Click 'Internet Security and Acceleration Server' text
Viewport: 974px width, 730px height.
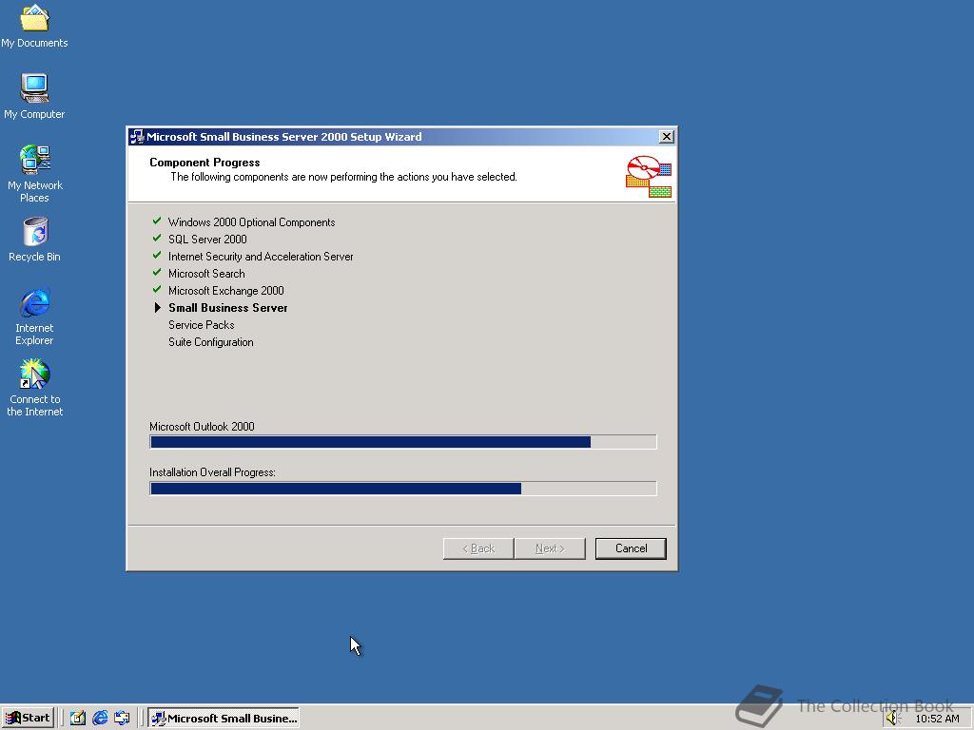click(x=261, y=257)
